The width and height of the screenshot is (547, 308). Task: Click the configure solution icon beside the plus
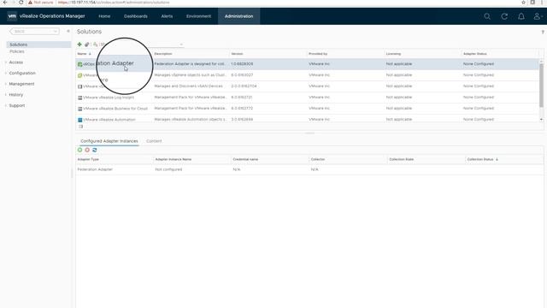coord(87,44)
